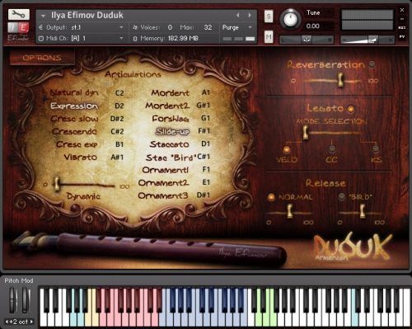Select the VELO legato mode
The height and width of the screenshot is (329, 412).
(x=287, y=149)
